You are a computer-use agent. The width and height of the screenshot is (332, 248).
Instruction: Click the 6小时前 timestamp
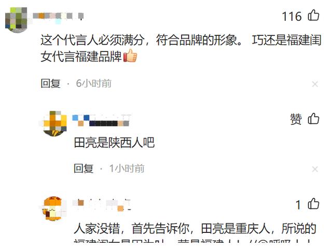[93, 83]
